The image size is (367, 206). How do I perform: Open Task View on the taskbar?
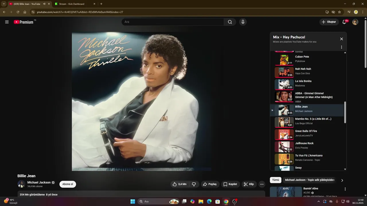(184, 201)
